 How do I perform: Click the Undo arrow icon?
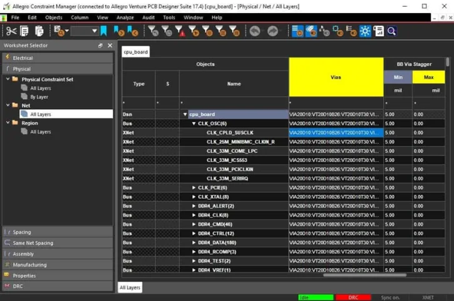tap(255, 31)
